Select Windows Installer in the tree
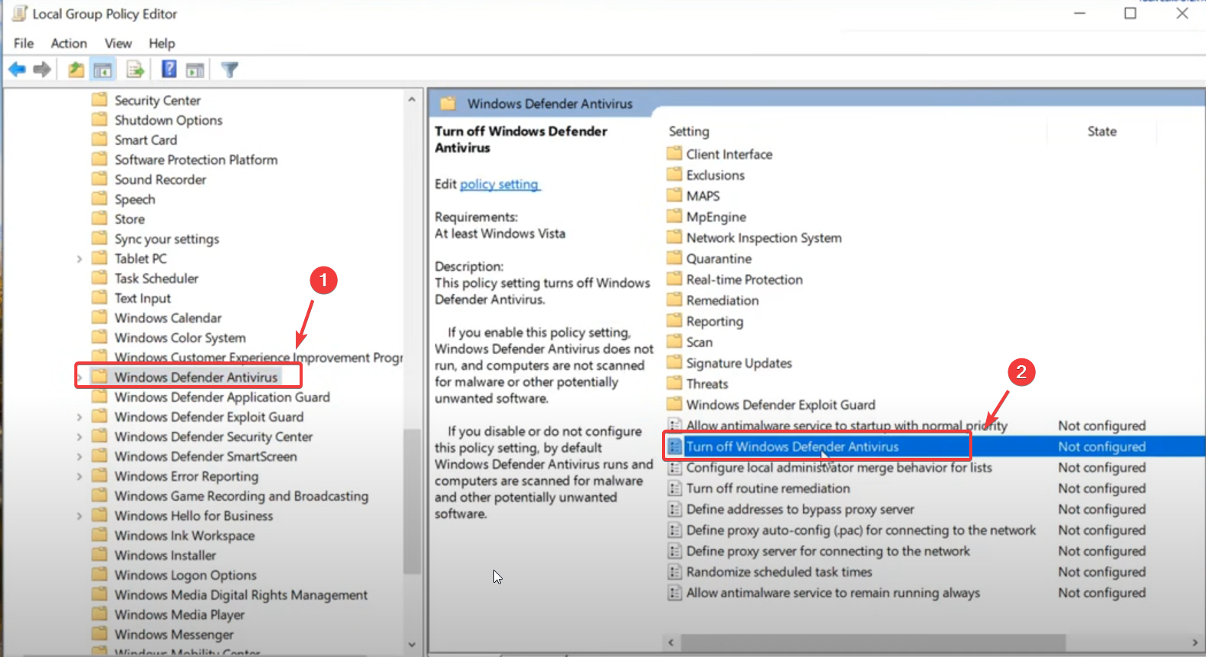 coord(165,555)
